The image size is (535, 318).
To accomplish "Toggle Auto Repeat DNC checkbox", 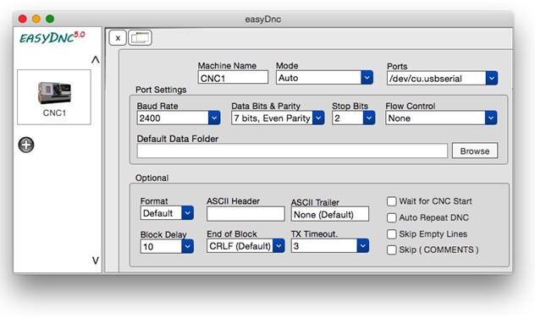I will (x=392, y=217).
